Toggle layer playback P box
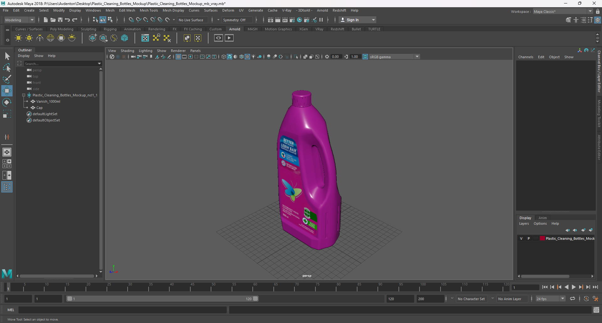 [x=529, y=238]
